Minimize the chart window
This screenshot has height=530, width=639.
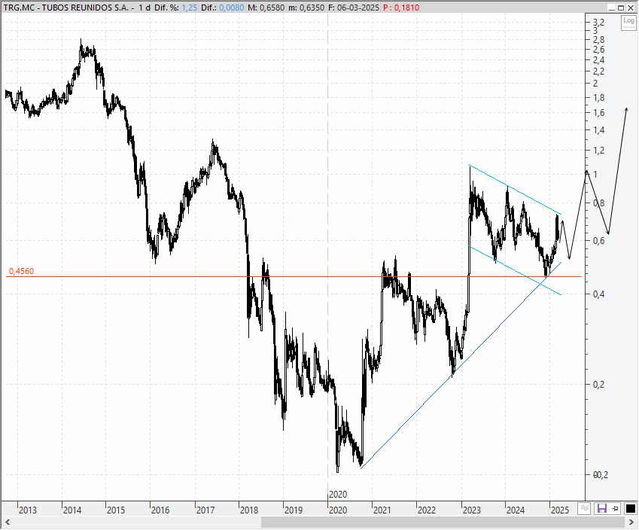pos(612,8)
